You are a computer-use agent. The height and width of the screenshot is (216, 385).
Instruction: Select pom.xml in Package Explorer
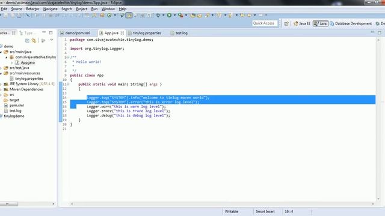point(16,106)
